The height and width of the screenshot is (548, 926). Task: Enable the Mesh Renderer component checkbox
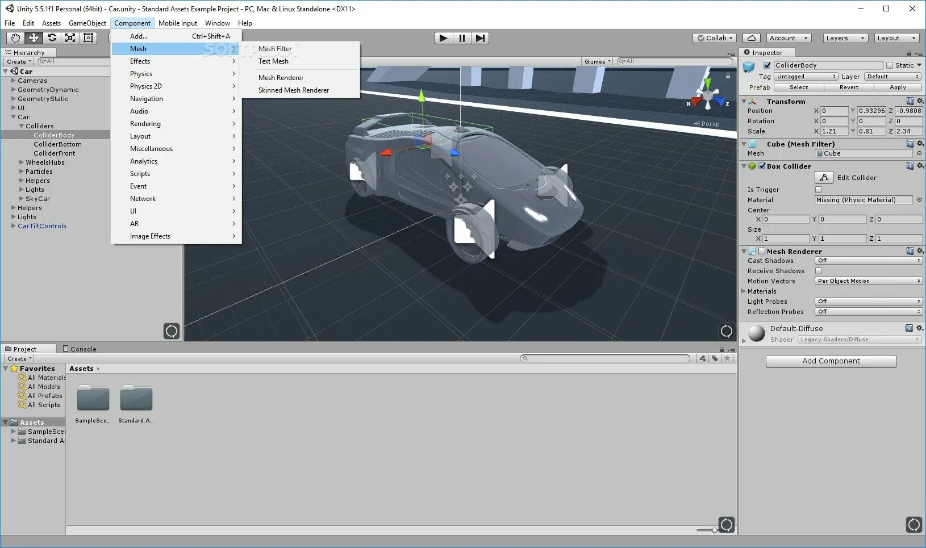[x=762, y=251]
